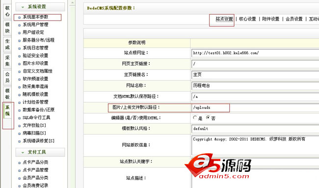Edit the 主页链接名 input field
The width and height of the screenshot is (319, 188).
click(255, 75)
